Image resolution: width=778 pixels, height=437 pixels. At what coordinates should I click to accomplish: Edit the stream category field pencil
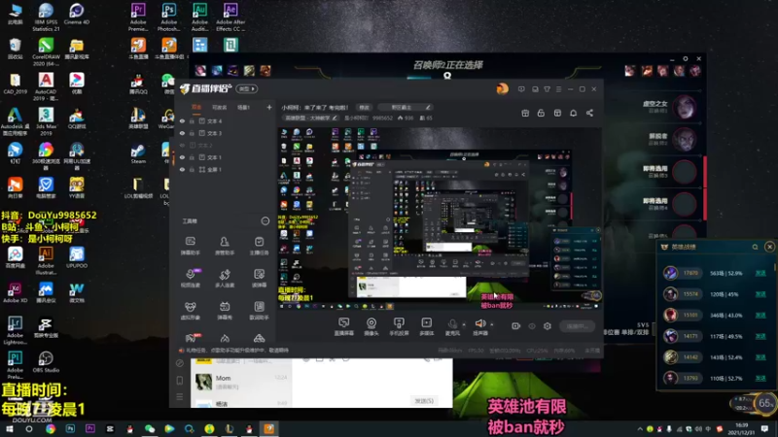click(x=428, y=107)
